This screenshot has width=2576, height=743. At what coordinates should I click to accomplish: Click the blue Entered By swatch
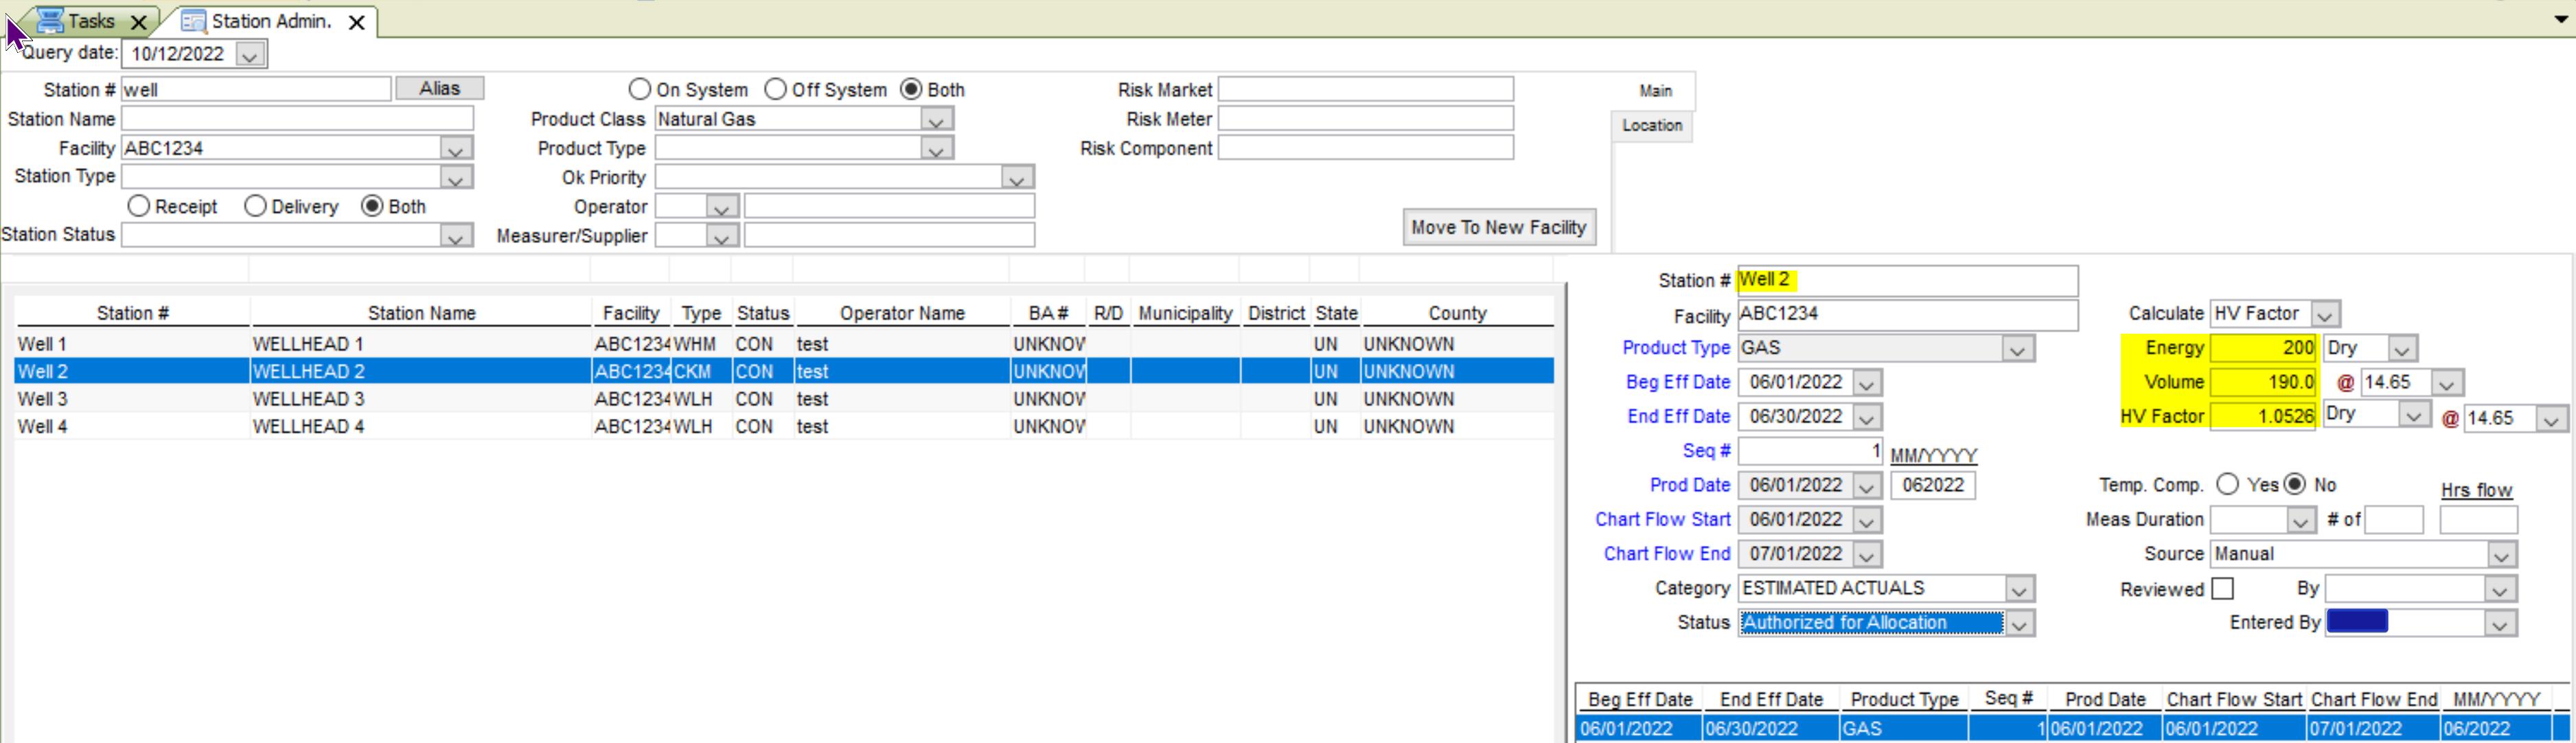click(x=2356, y=622)
